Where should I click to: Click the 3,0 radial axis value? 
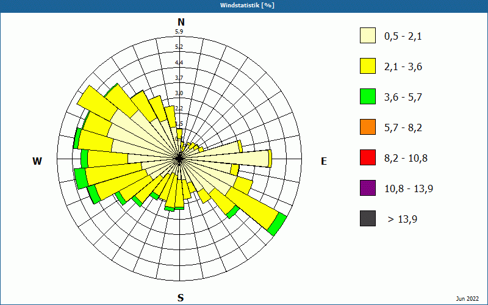[x=179, y=93]
